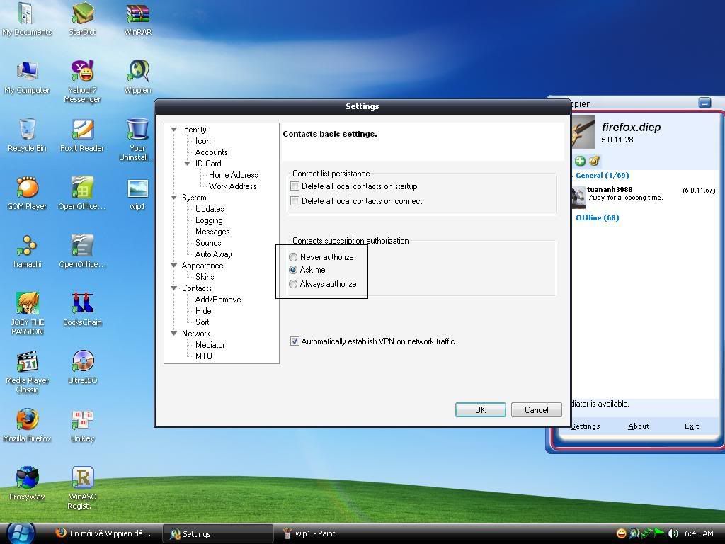The height and width of the screenshot is (544, 725).
Task: Click Cancel in the Settings dialog
Action: click(537, 410)
